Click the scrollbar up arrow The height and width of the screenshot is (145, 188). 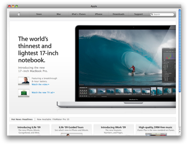[180, 129]
